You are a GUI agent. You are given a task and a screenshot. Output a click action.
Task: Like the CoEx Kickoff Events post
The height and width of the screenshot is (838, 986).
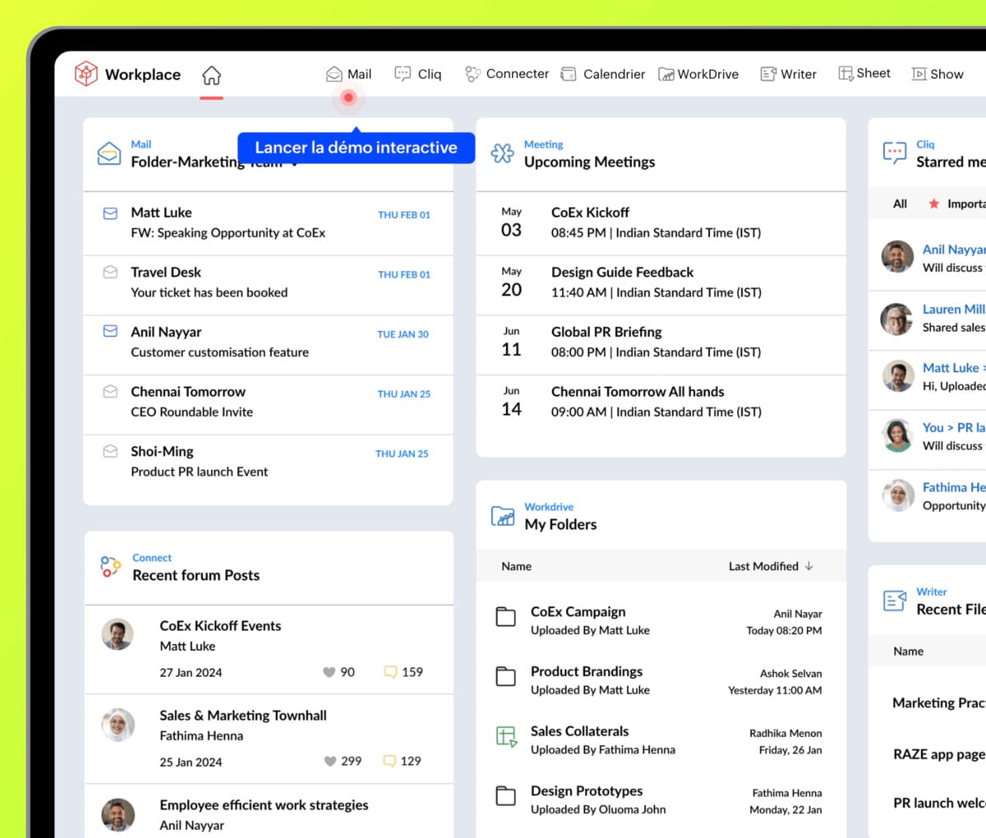click(x=329, y=672)
